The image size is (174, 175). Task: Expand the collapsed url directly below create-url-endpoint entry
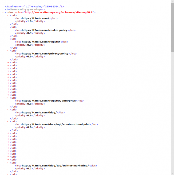pyautogui.click(x=8, y=133)
